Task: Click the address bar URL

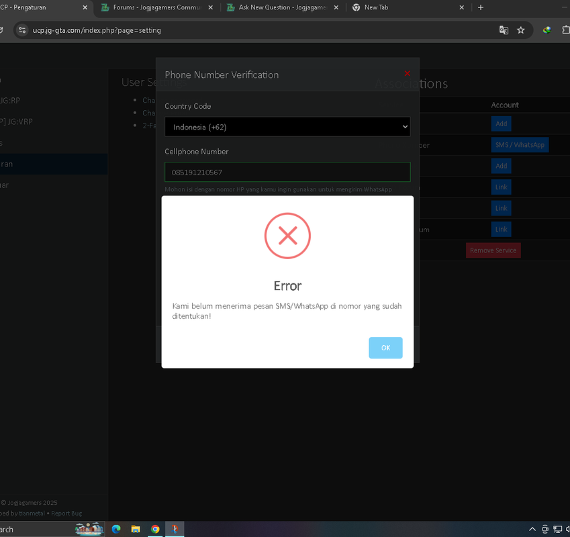Action: click(97, 30)
